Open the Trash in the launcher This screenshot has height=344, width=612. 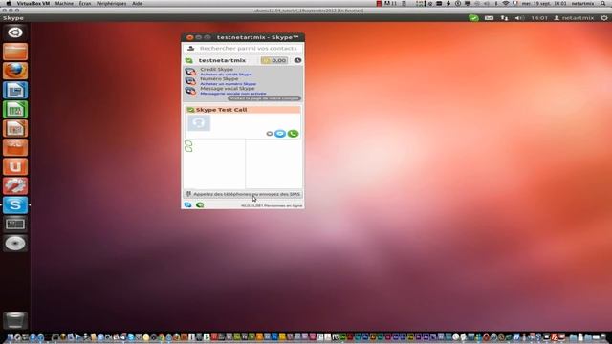click(x=15, y=320)
